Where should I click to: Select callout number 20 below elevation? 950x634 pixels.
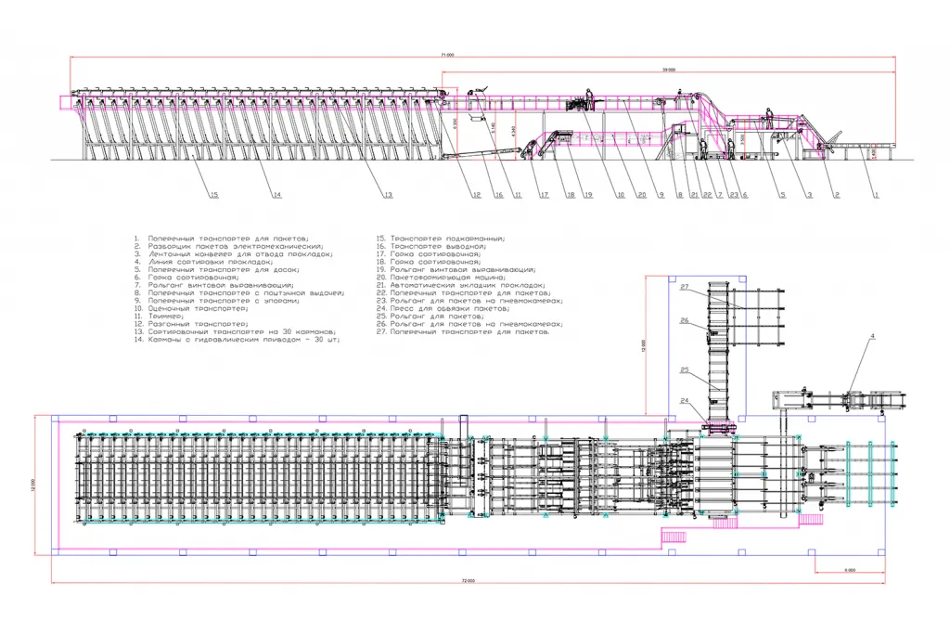point(642,195)
